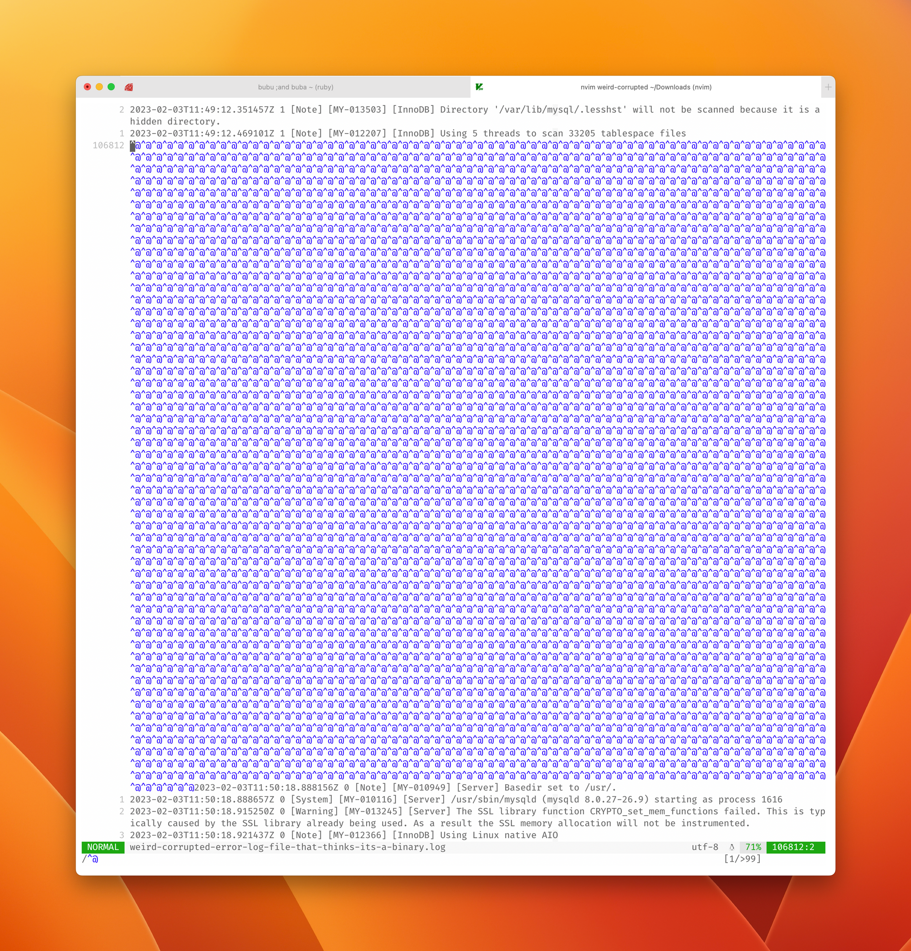Click the 106812:2 cursor position segment

click(x=793, y=847)
